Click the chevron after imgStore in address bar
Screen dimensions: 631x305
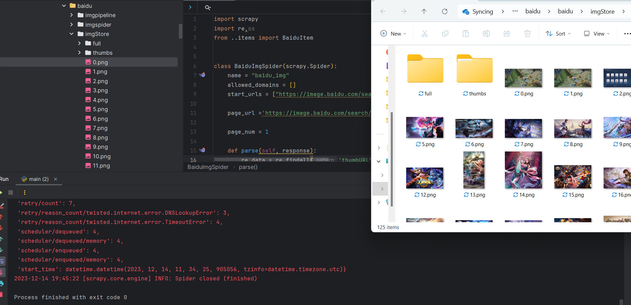[623, 11]
